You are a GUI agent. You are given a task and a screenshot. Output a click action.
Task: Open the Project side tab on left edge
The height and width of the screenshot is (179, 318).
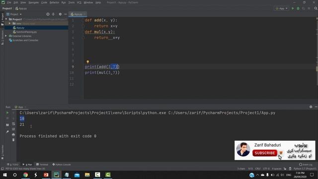[2, 20]
